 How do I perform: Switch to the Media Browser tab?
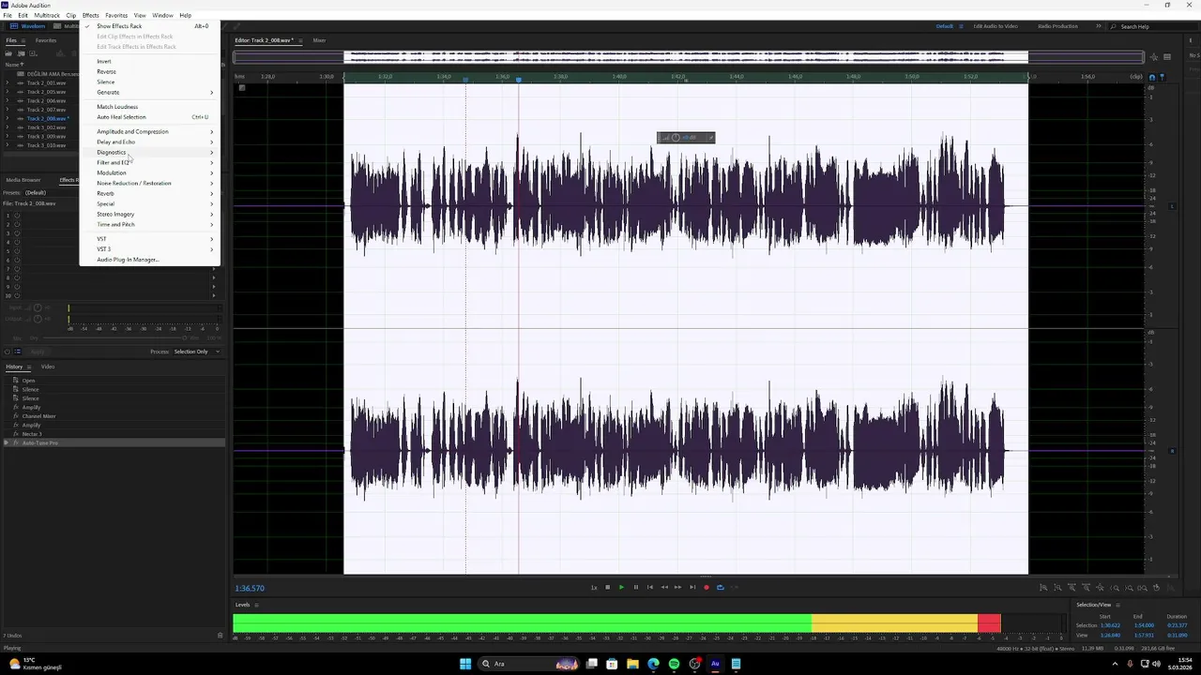[x=23, y=180]
